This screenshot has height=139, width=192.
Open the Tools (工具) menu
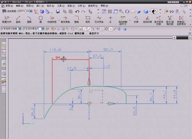point(60,6)
